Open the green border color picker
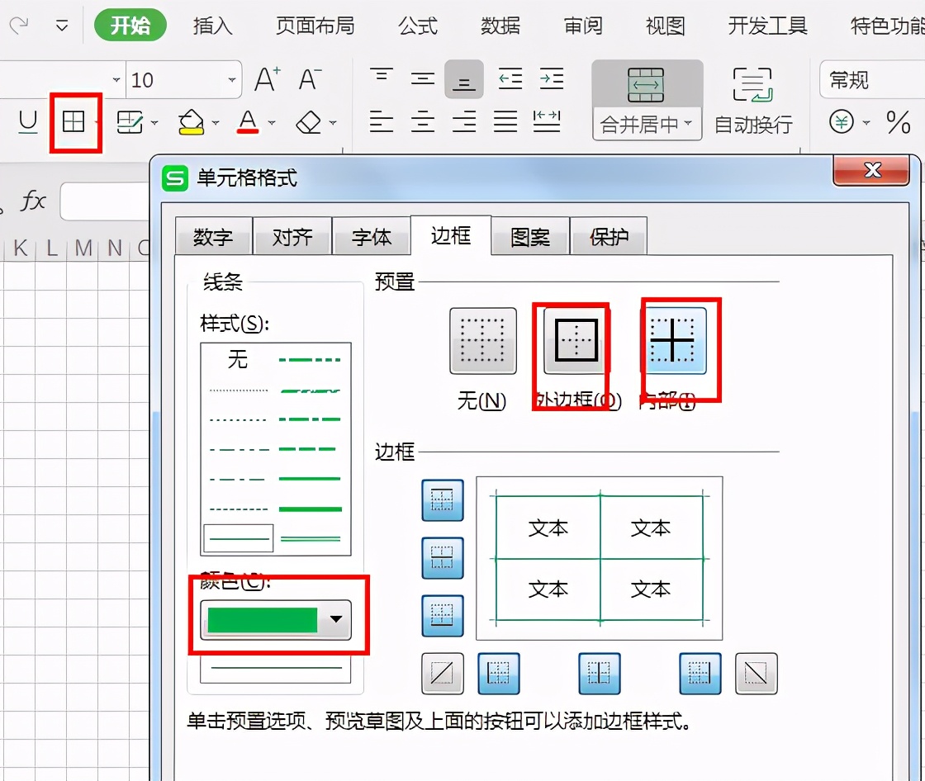This screenshot has height=781, width=925. pos(276,619)
